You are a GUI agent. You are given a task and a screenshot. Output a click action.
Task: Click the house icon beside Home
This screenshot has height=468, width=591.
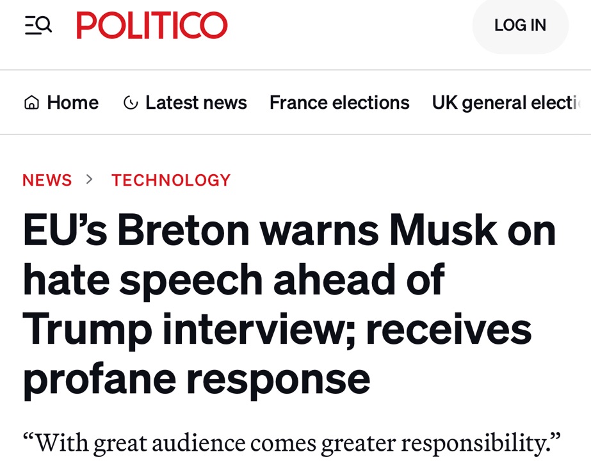coord(31,102)
